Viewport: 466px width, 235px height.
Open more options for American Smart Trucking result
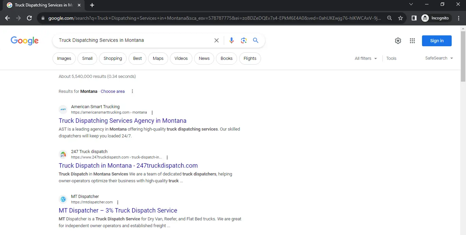152,113
